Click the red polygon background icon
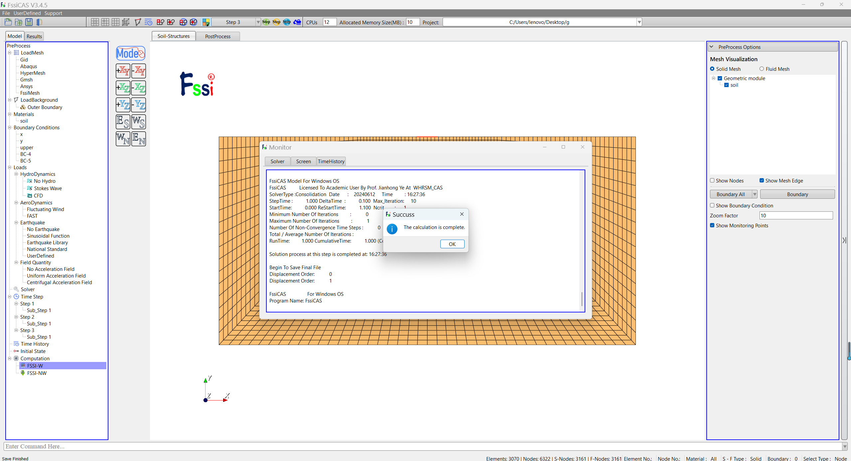The image size is (851, 461). tap(138, 22)
